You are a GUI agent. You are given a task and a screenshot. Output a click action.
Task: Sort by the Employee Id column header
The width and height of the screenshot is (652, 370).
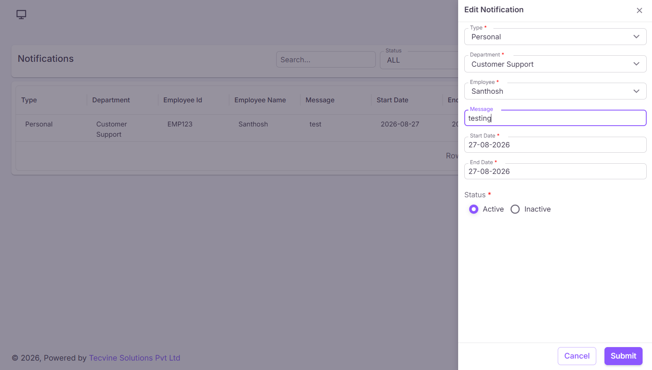coord(183,100)
